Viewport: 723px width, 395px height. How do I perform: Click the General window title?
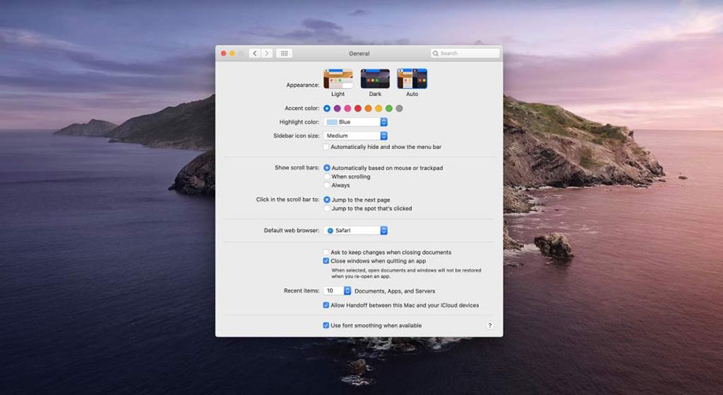click(x=359, y=53)
